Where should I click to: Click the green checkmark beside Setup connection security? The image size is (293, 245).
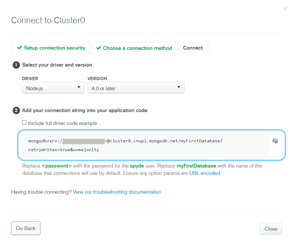20,48
